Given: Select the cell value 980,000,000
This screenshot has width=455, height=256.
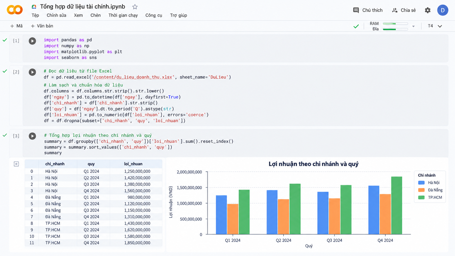Looking at the screenshot, I should (139, 197).
